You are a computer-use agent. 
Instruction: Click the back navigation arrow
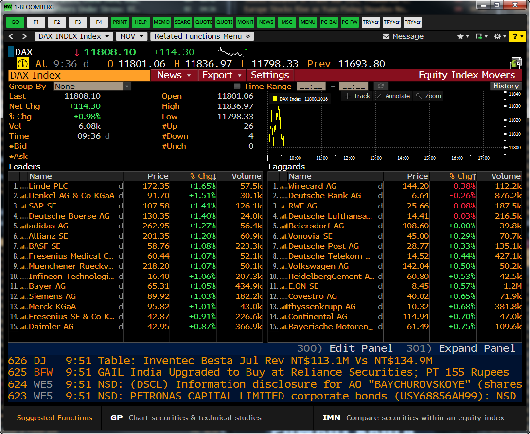(x=12, y=36)
